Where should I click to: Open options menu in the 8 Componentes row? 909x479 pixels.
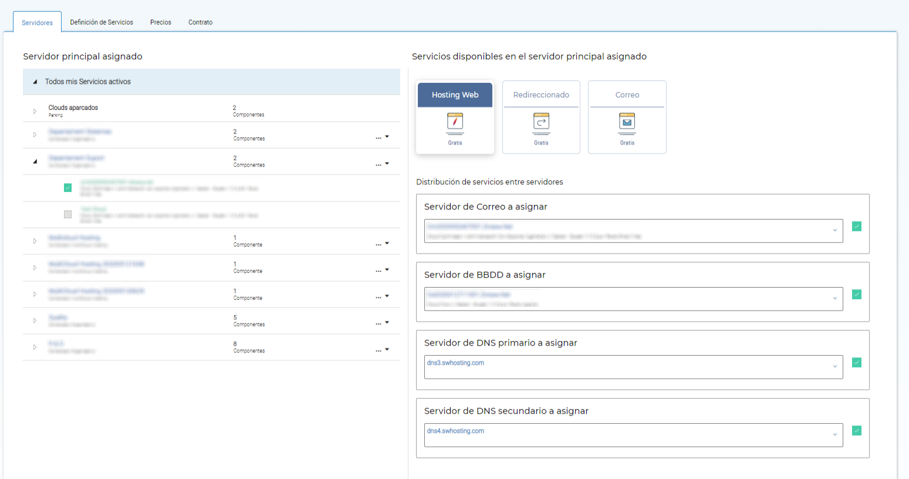click(382, 350)
